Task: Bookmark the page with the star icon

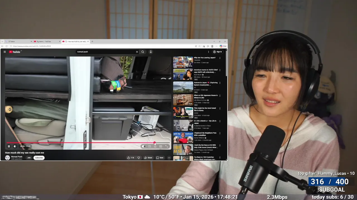Action: coord(199,46)
